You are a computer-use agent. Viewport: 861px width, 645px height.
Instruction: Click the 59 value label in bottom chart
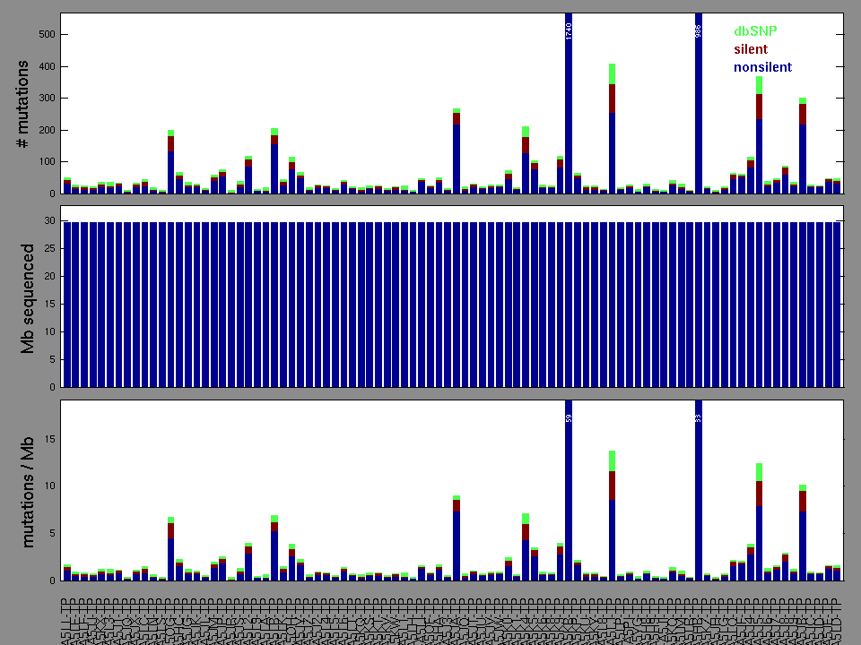[x=569, y=417]
